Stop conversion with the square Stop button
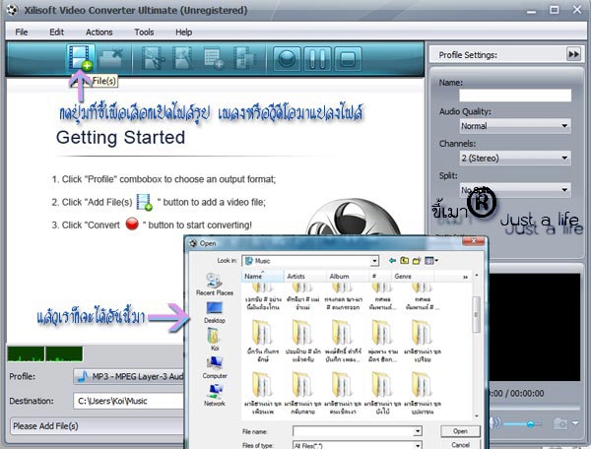This screenshot has width=591, height=449. [348, 59]
